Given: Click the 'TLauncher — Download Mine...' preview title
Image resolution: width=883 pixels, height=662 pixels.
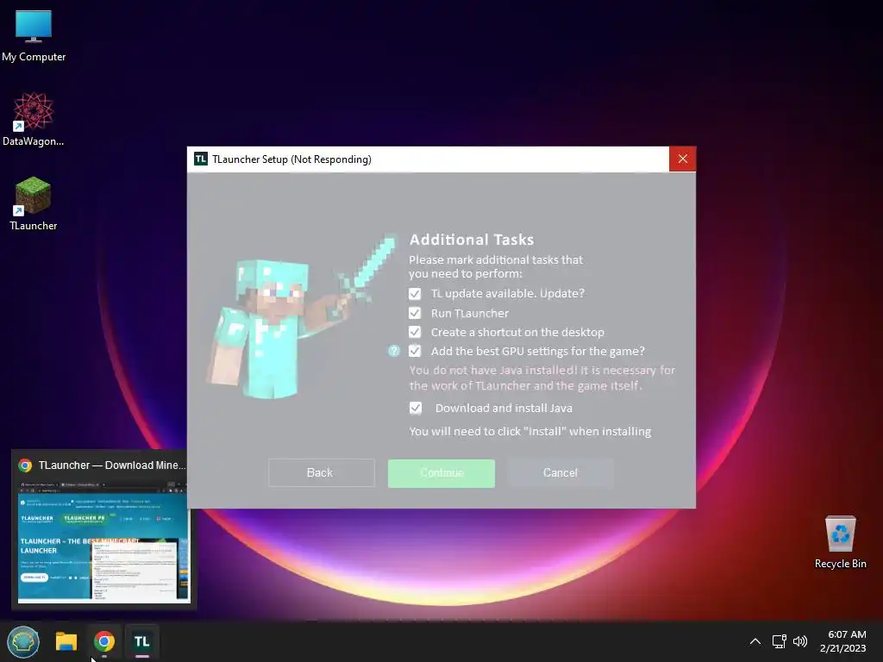Looking at the screenshot, I should click(112, 465).
